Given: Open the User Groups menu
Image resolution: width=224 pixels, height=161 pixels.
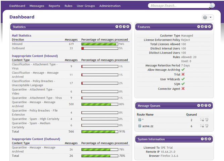Looking at the screenshot, I should 86,6.
